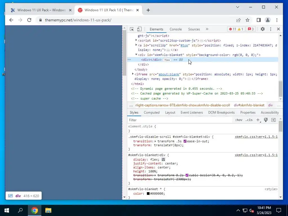Click the row actions dots beside selected div
The width and height of the screenshot is (288, 216).
click(x=129, y=60)
